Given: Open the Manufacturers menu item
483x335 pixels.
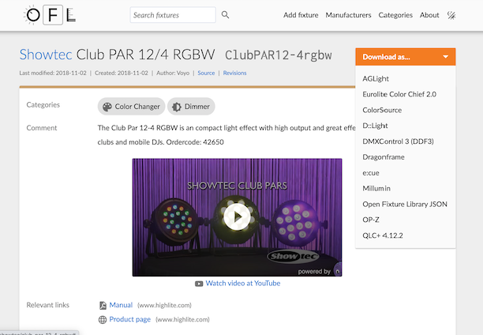Looking at the screenshot, I should (x=348, y=15).
